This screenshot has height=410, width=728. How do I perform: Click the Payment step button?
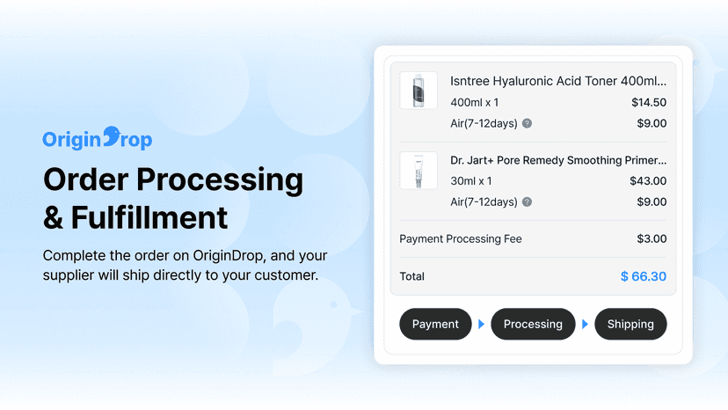tap(435, 324)
